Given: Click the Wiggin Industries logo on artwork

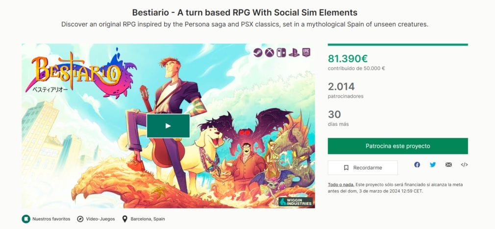Looking at the screenshot, I should [295, 202].
